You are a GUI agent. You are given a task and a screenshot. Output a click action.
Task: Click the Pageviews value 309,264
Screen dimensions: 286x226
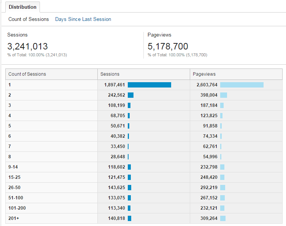point(209,218)
